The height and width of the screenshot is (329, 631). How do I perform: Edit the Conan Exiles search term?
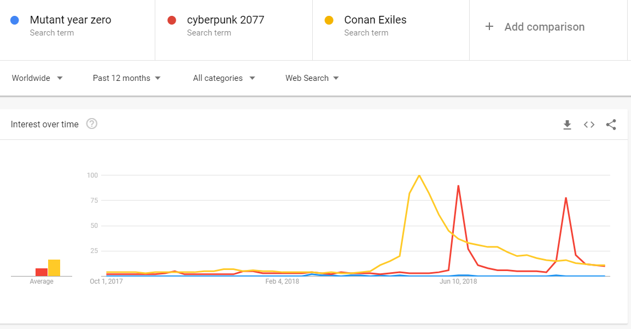coord(376,20)
